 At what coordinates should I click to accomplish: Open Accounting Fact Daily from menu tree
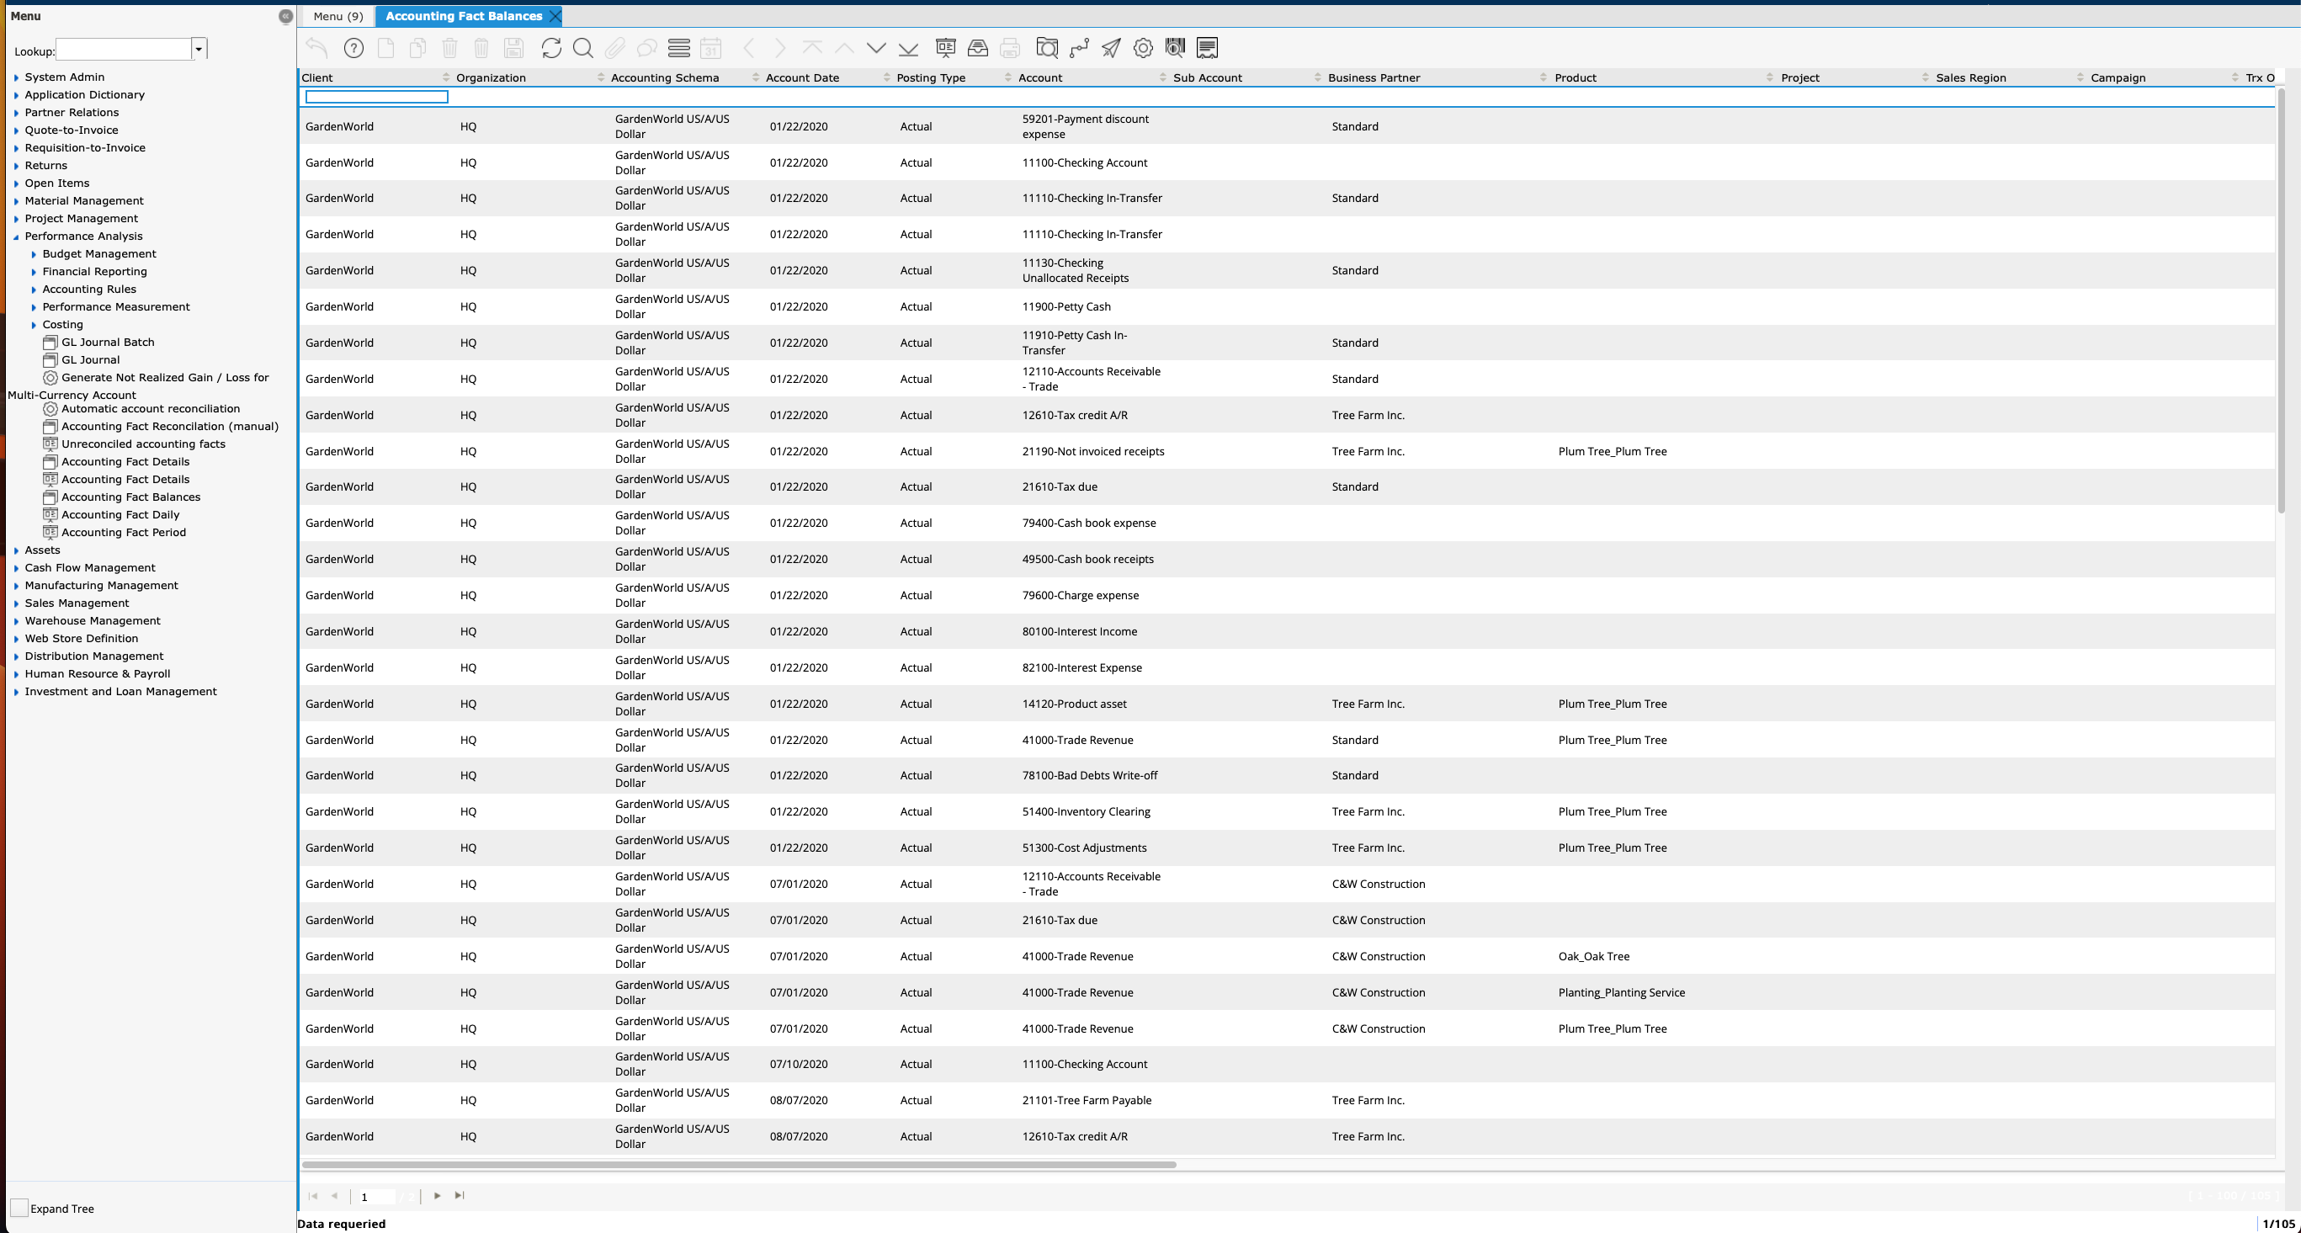click(120, 514)
